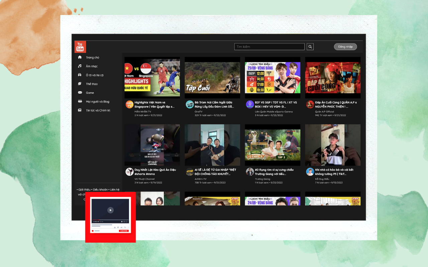Click '7 N lượt xem • 9/13/2022' text
428x267 pixels.
(329, 183)
